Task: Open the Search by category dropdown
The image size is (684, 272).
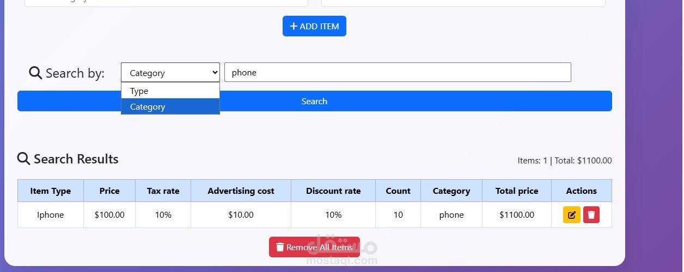Action: [x=170, y=72]
